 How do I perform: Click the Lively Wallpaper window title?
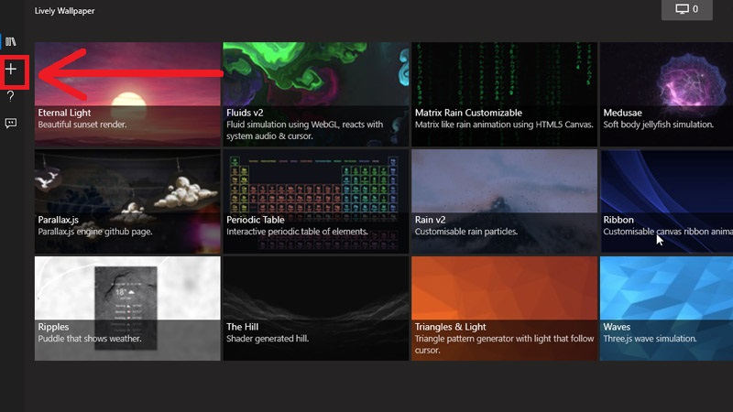click(64, 11)
